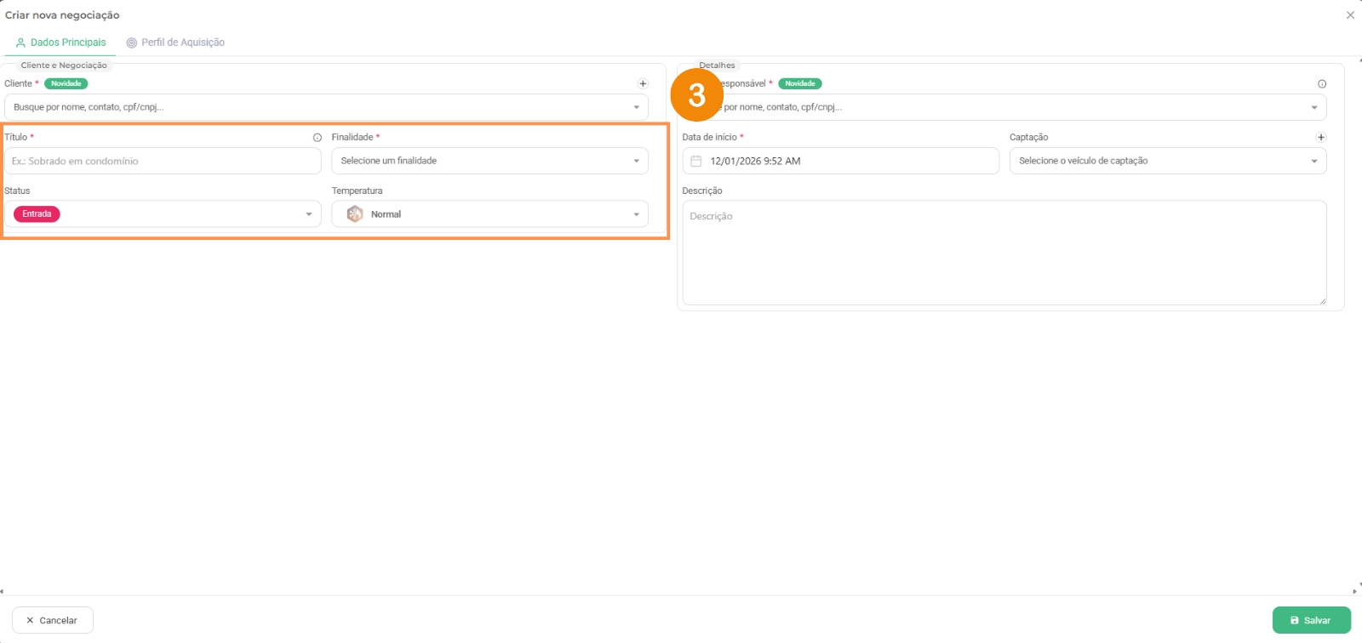Click into the Título text field
Image resolution: width=1362 pixels, height=643 pixels.
tap(162, 161)
